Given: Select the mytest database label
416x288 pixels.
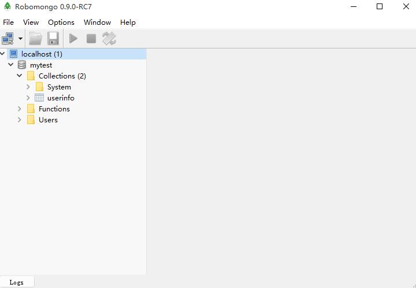Looking at the screenshot, I should coord(41,65).
